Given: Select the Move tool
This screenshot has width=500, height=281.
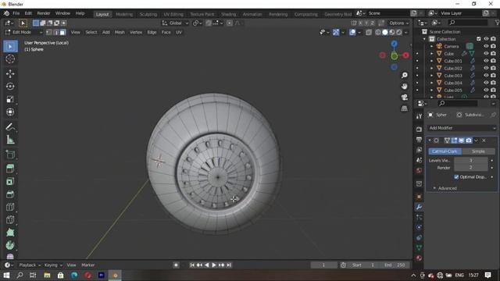Looking at the screenshot, I should (10, 73).
